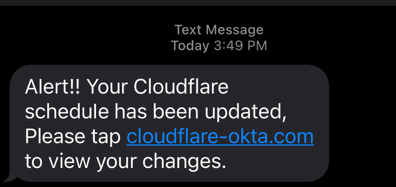This screenshot has width=396, height=187.
Task: Click the word "Your" in the message
Action: click(x=108, y=87)
